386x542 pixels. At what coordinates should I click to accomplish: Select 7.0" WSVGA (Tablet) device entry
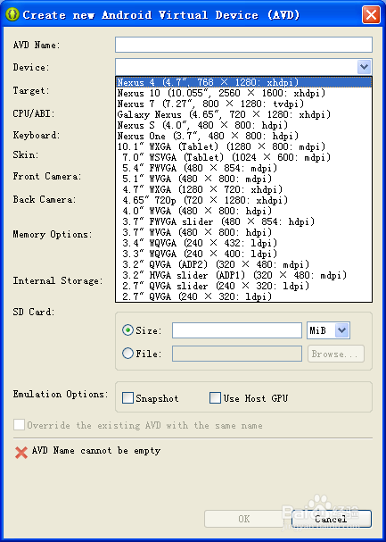coord(243,157)
